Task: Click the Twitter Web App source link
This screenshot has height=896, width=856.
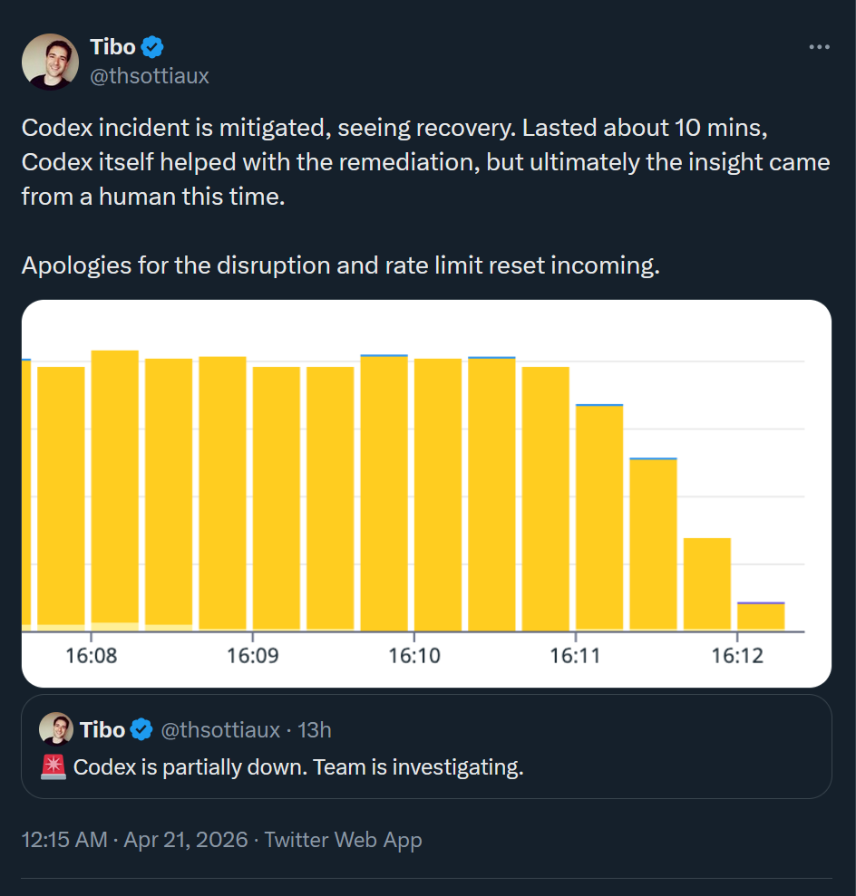Action: 343,840
